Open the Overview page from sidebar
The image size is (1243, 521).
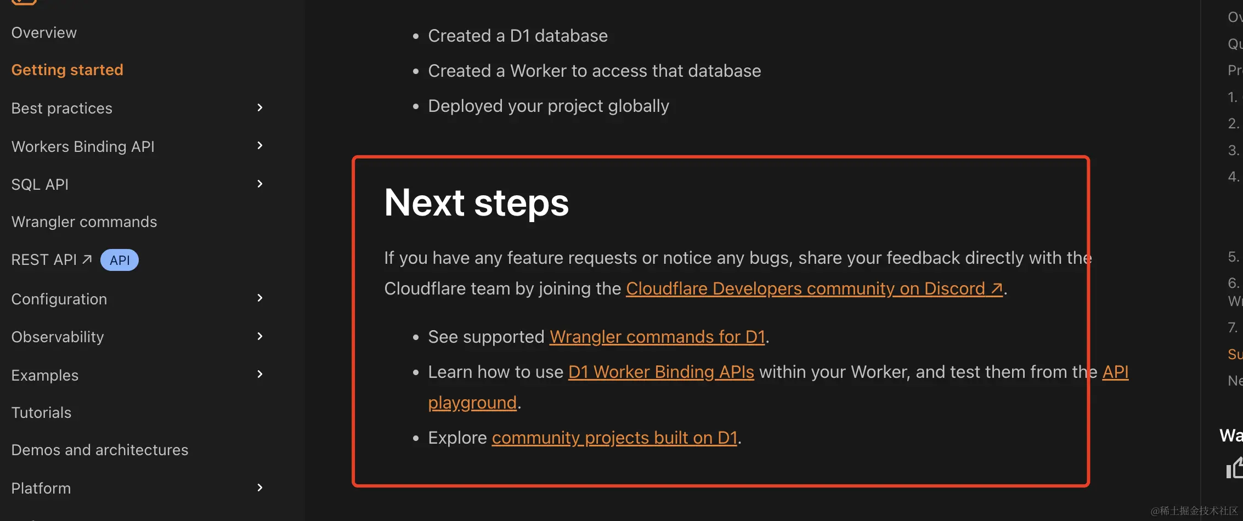(44, 32)
